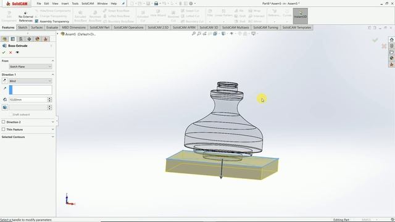
Task: Open Appearances task pane icon
Action: point(391,58)
